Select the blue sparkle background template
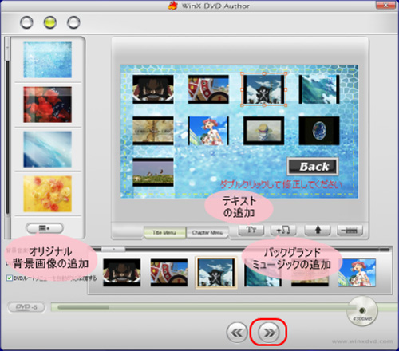Viewport: 399px width, 351px height. (x=48, y=60)
